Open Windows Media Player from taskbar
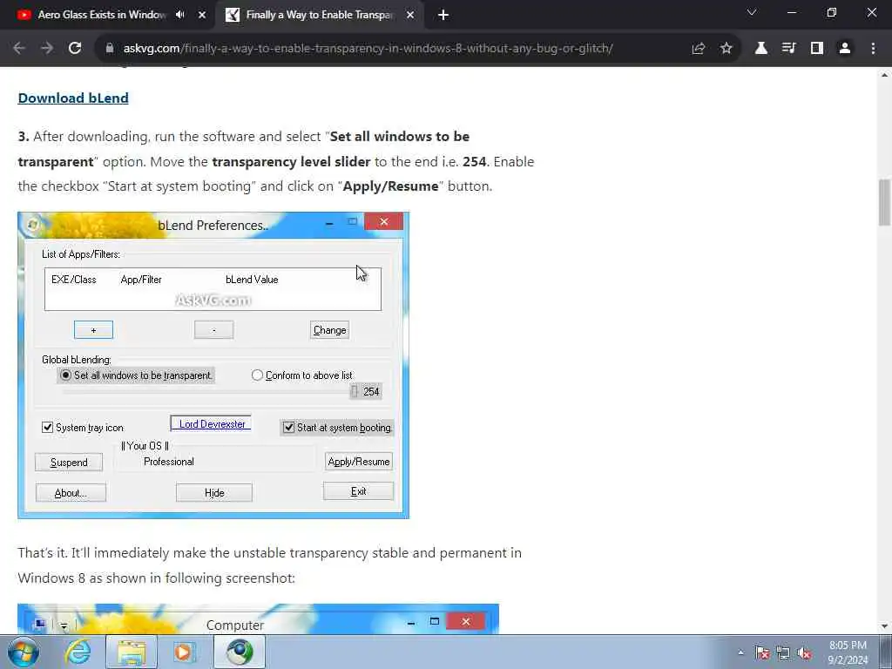Viewport: 892px width, 669px height. point(184,652)
